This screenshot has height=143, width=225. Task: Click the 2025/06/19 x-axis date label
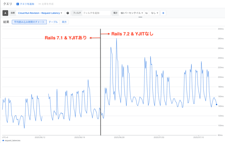click(80, 137)
